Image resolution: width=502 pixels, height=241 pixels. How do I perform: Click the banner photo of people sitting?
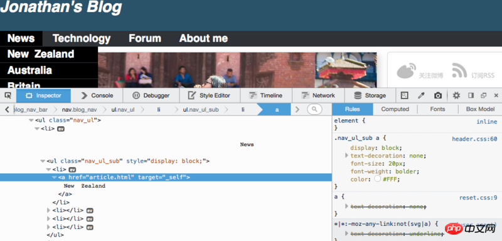click(x=237, y=70)
